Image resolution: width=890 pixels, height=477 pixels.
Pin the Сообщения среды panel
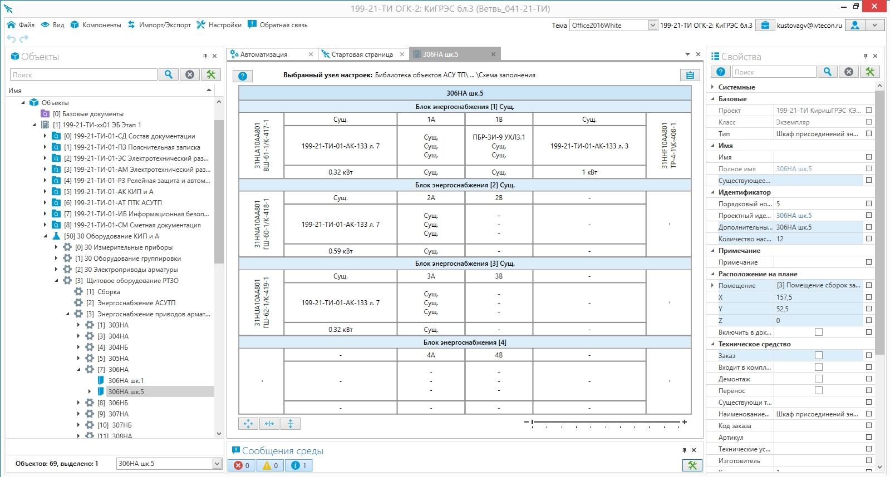pos(684,450)
